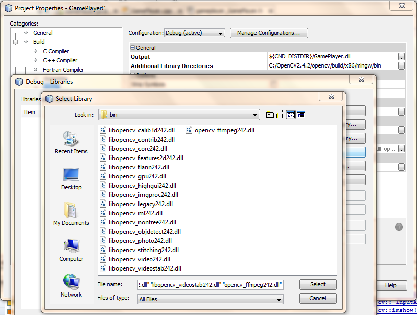Select libopencv_stitching242.dll file
The image size is (417, 315).
click(144, 250)
